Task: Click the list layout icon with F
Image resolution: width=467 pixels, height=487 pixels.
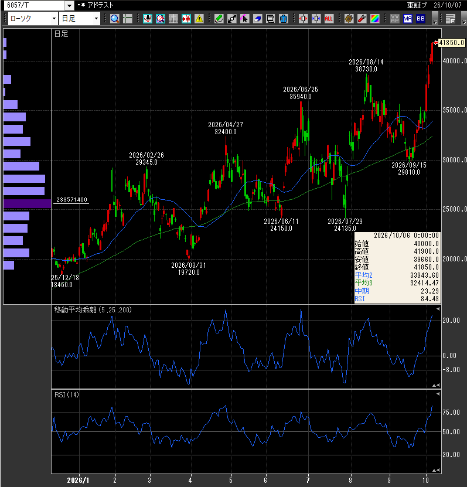Action: pos(450,19)
